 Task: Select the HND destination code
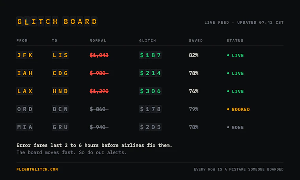point(60,91)
